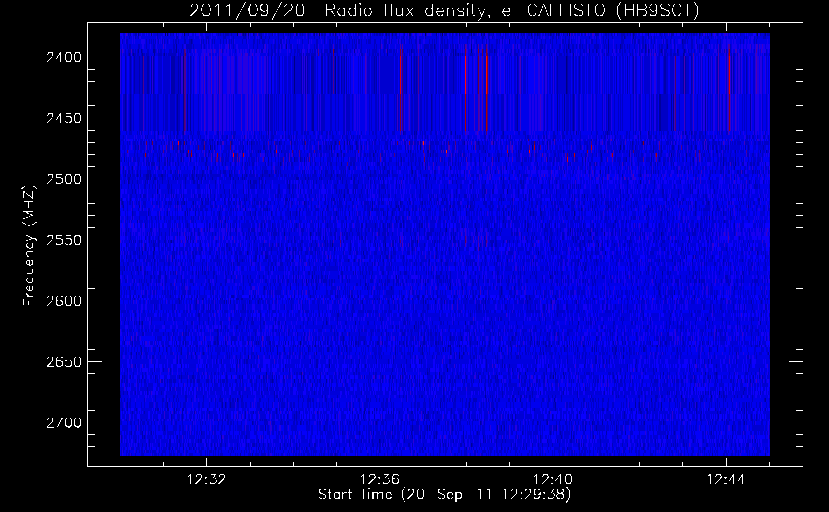
Task: Click the 12:32 time tick label
Action: [x=206, y=480]
